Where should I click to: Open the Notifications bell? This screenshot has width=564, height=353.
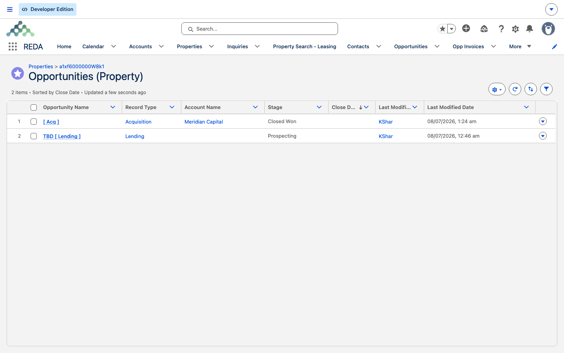pos(530,29)
